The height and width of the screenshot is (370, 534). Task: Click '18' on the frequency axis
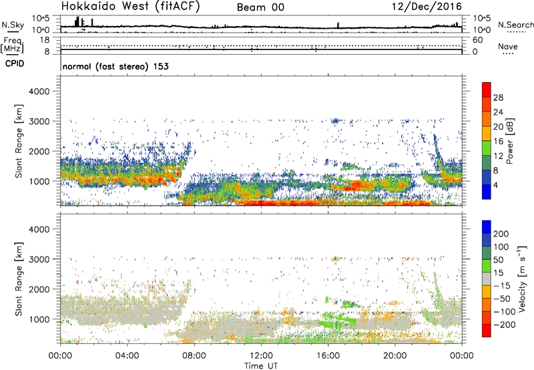pos(44,40)
